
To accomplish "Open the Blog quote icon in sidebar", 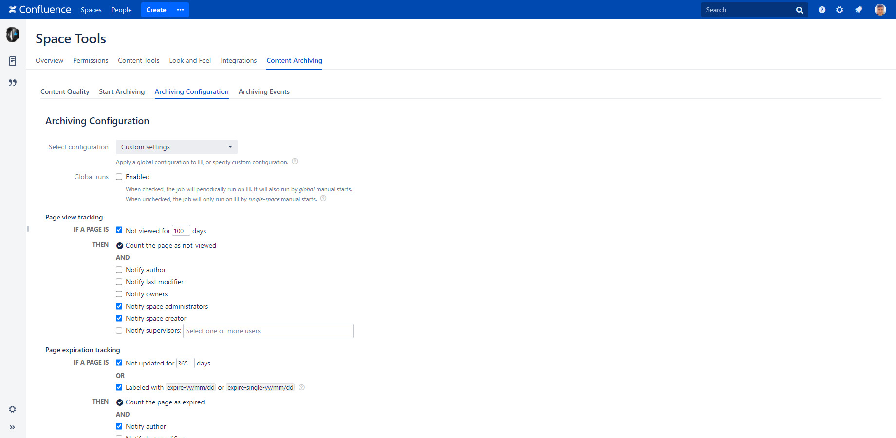I will point(13,83).
